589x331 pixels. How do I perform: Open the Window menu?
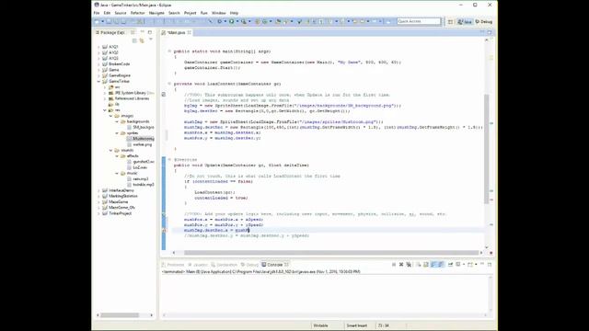click(219, 13)
